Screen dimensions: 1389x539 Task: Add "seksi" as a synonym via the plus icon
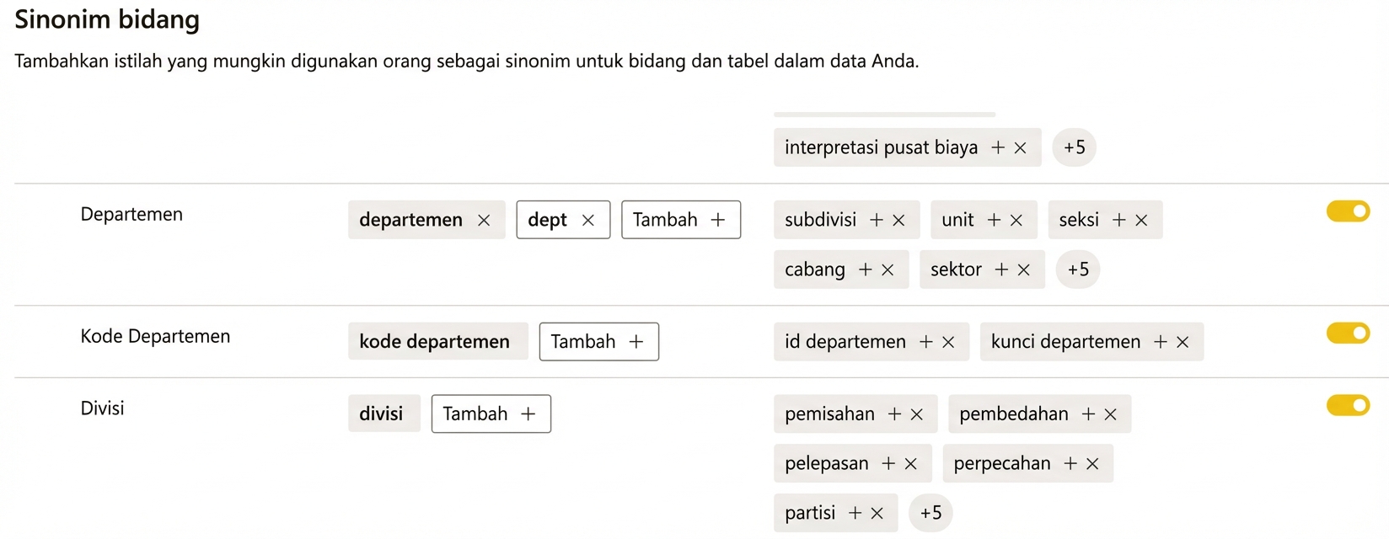(x=1121, y=220)
